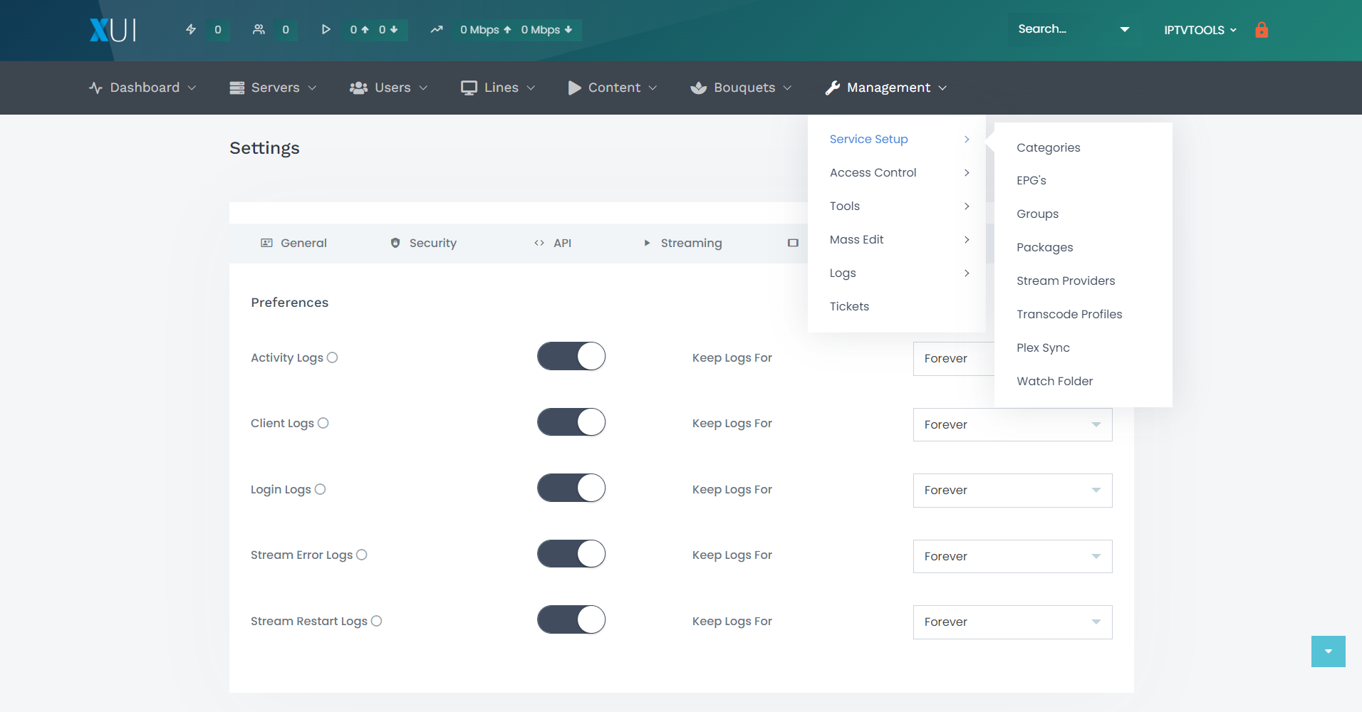Click the upload bandwidth 0 Mbps indicator
This screenshot has height=712, width=1362.
click(486, 30)
